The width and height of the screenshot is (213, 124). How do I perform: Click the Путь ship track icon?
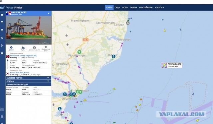[x=23, y=47]
